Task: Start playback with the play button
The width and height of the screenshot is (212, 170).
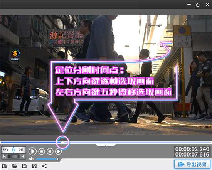Action: [x=32, y=151]
